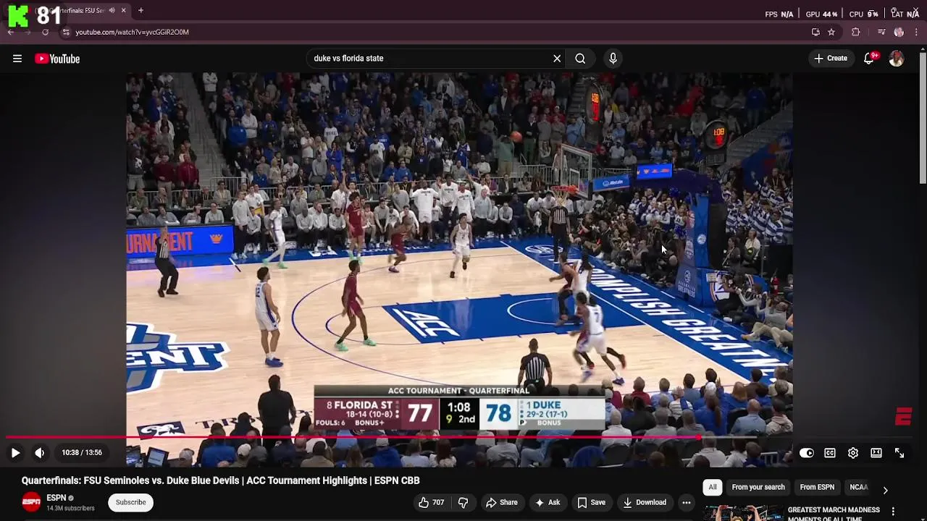Seek using the red video progress bar
This screenshot has width=927, height=521.
tap(459, 437)
